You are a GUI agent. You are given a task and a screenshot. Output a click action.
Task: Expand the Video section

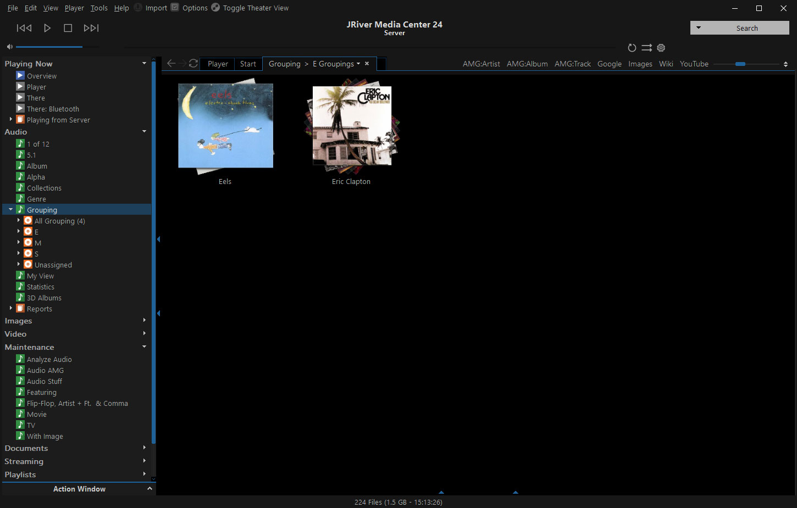(x=145, y=333)
